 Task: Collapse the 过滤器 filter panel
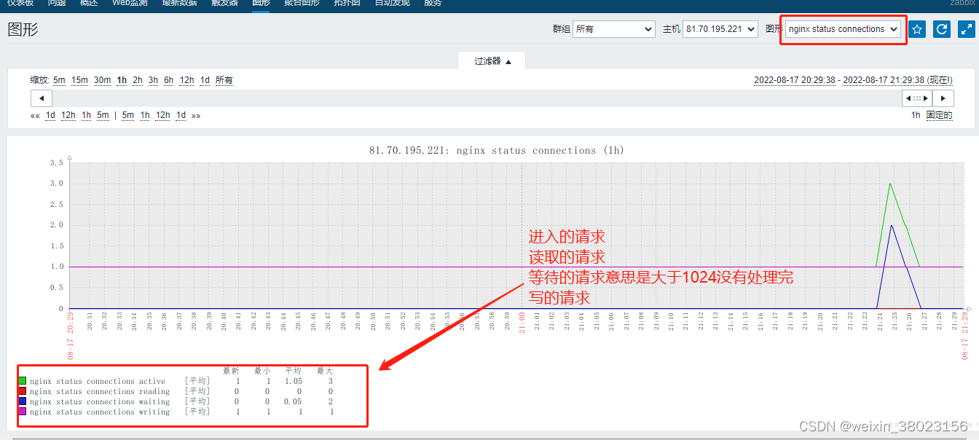pyautogui.click(x=492, y=62)
